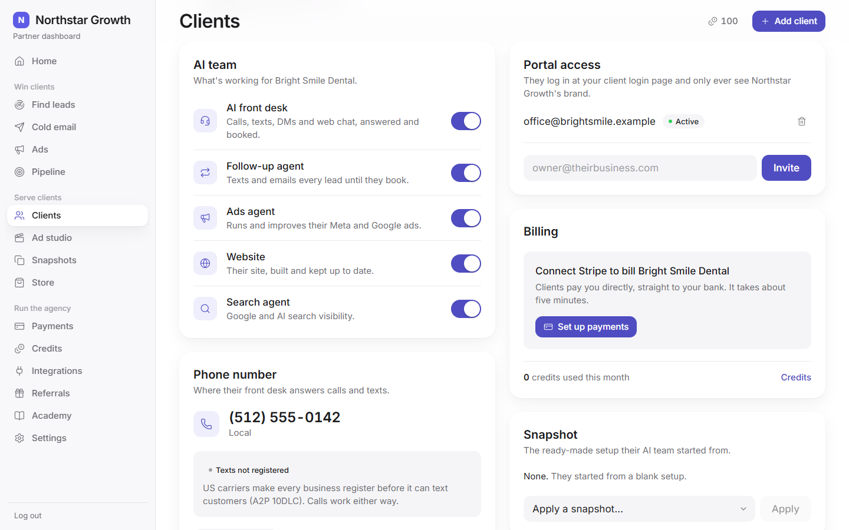The image size is (849, 530).
Task: Click the Settings gear icon
Action: tap(19, 438)
